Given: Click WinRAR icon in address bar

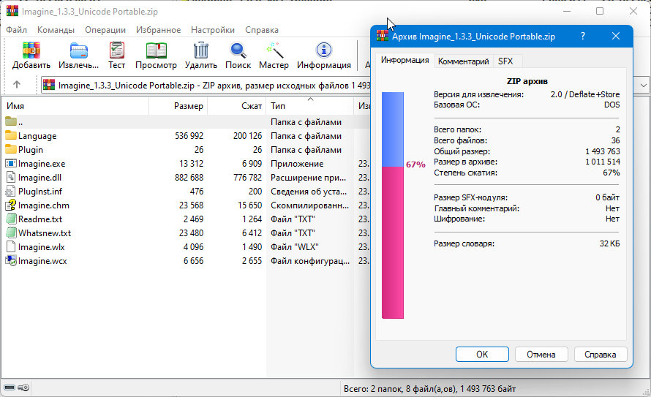Looking at the screenshot, I should [x=49, y=85].
